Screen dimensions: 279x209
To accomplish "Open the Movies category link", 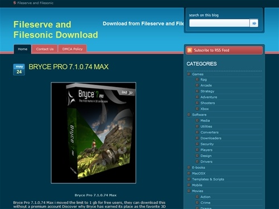I will [198, 191].
